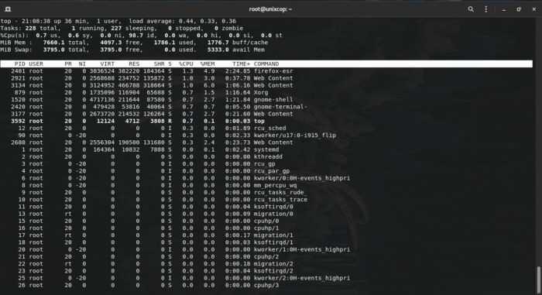
Task: Click the load average summary text
Action: pyautogui.click(x=183, y=21)
